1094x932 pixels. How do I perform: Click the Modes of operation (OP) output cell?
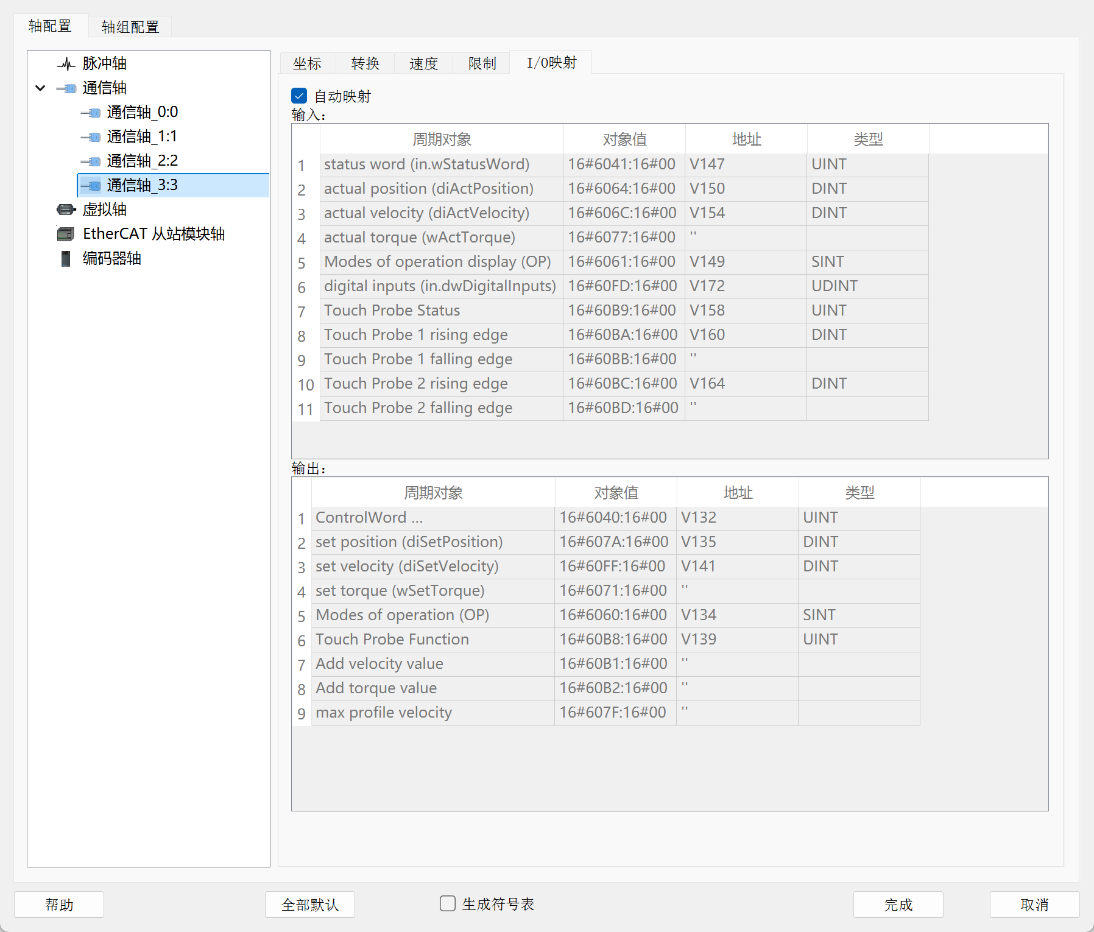433,615
